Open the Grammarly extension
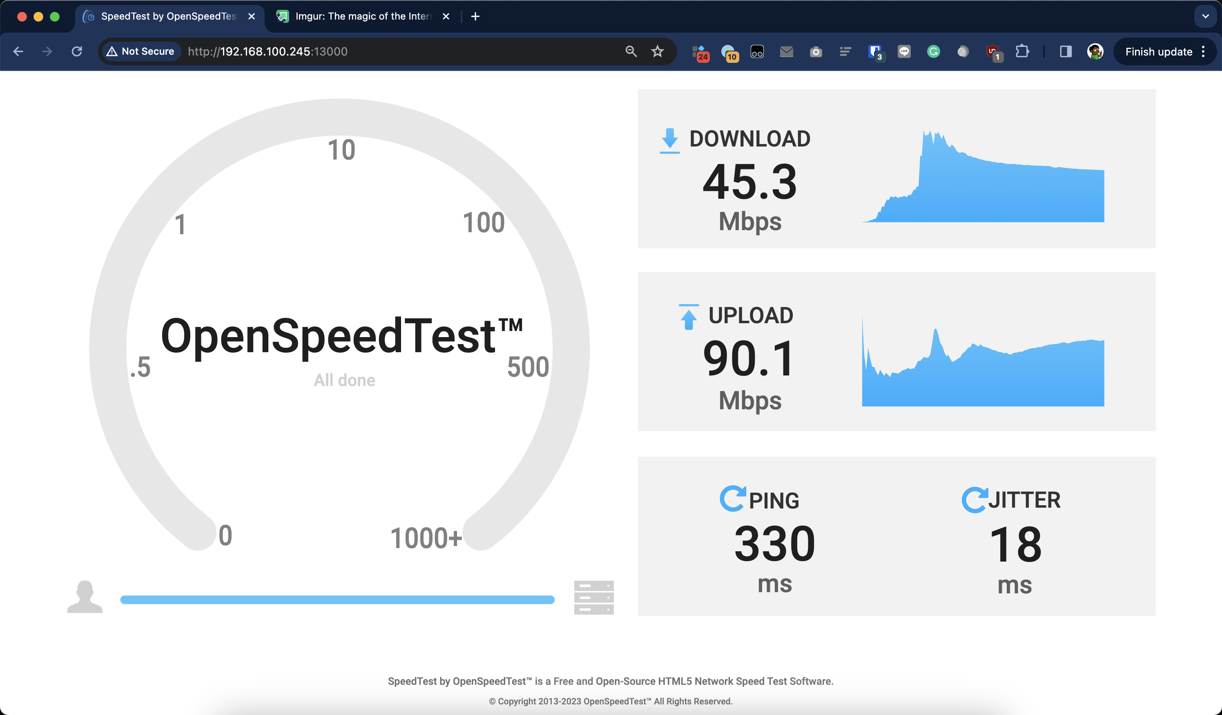1222x715 pixels. click(x=934, y=51)
